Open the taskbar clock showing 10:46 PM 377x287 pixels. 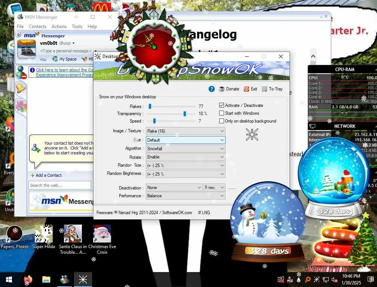(x=351, y=280)
